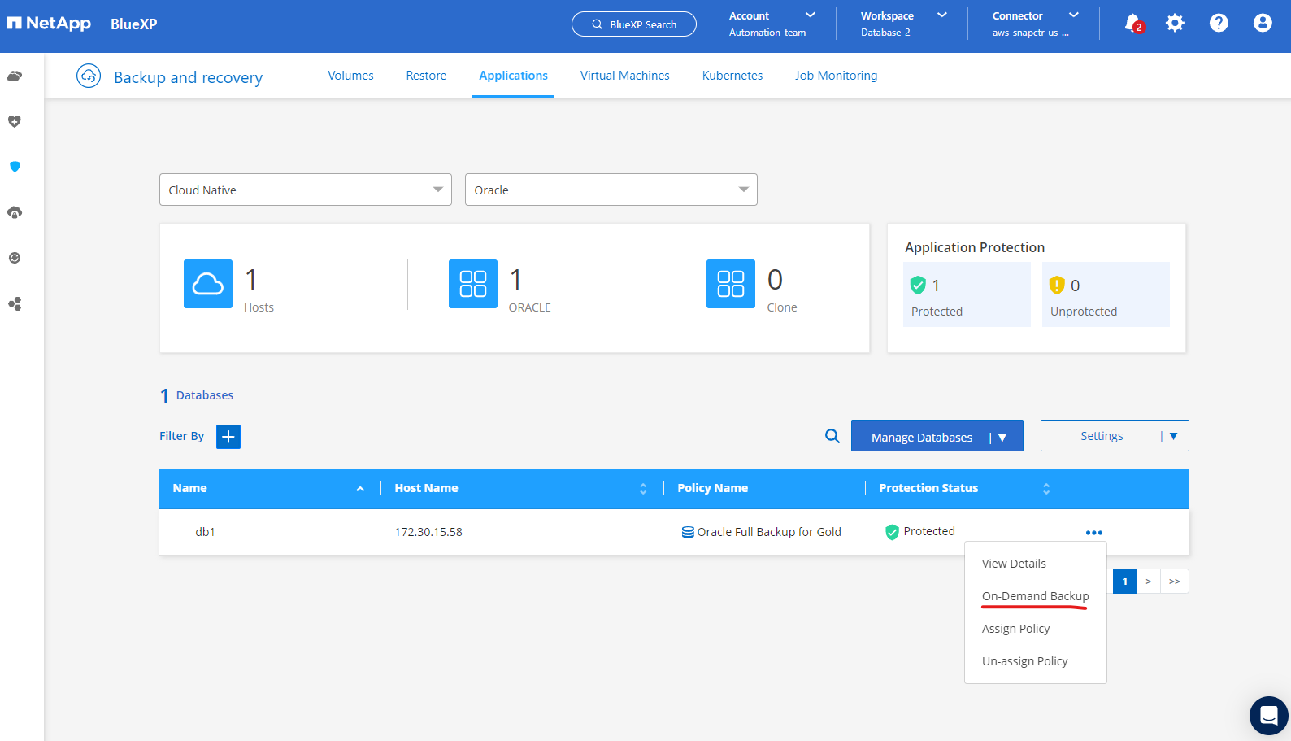Click the notifications bell icon

point(1132,24)
